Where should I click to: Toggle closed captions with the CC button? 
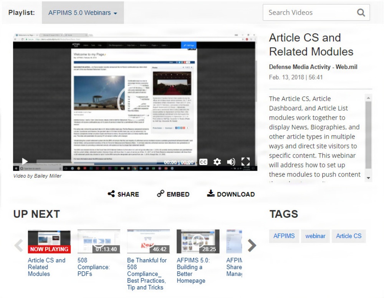pos(203,162)
